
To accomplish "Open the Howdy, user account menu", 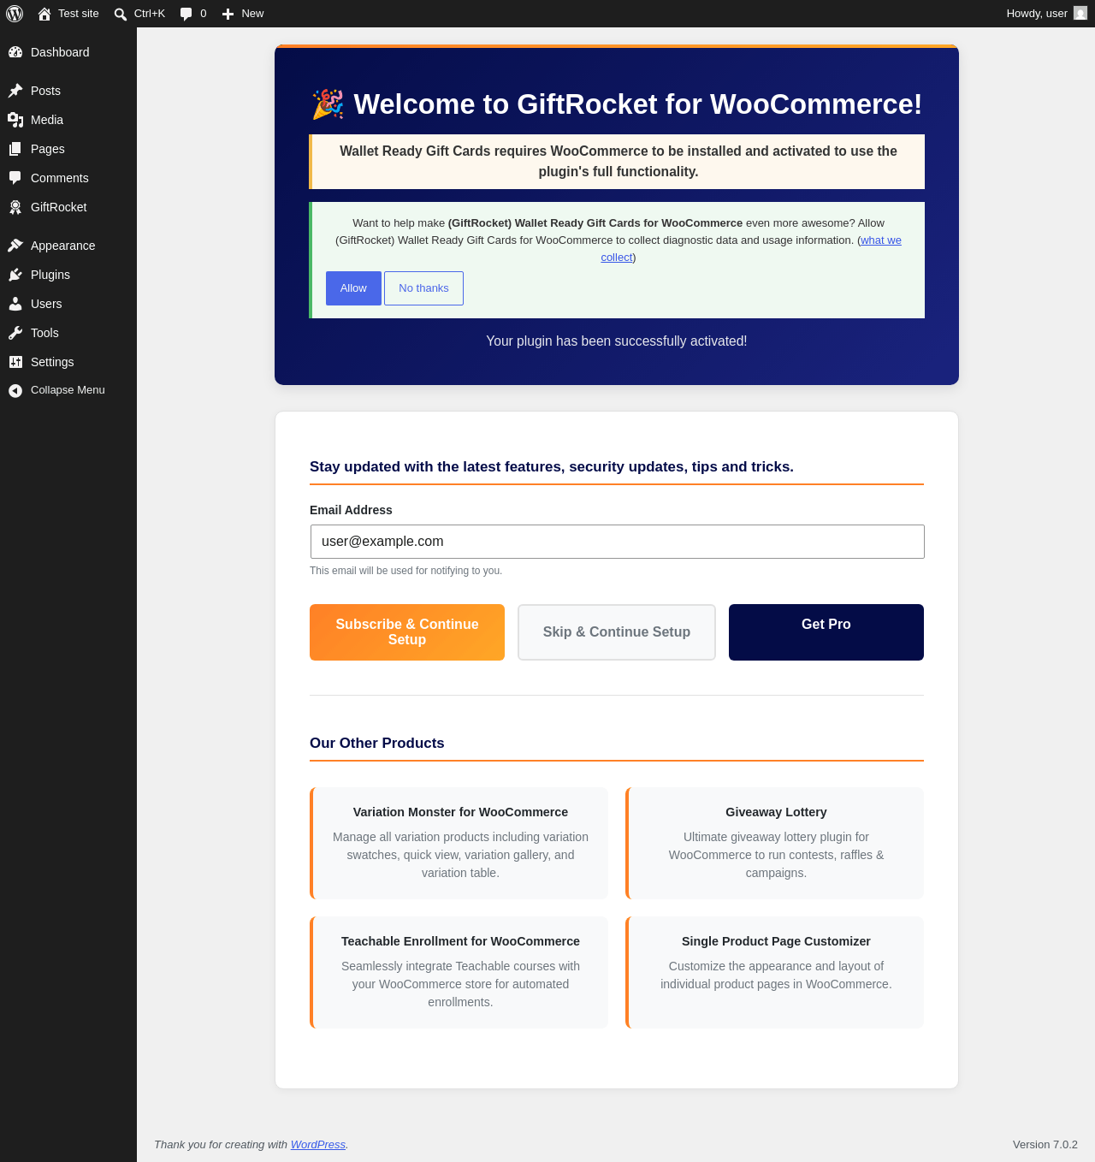I will pos(1046,14).
